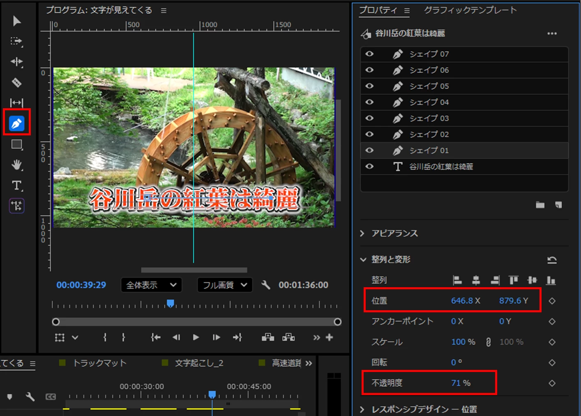Open the properties panel more options

[552, 33]
